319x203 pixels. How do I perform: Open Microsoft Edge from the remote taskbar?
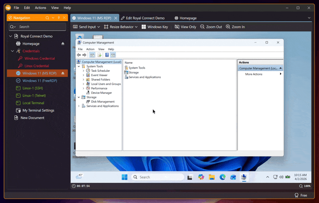(223, 177)
